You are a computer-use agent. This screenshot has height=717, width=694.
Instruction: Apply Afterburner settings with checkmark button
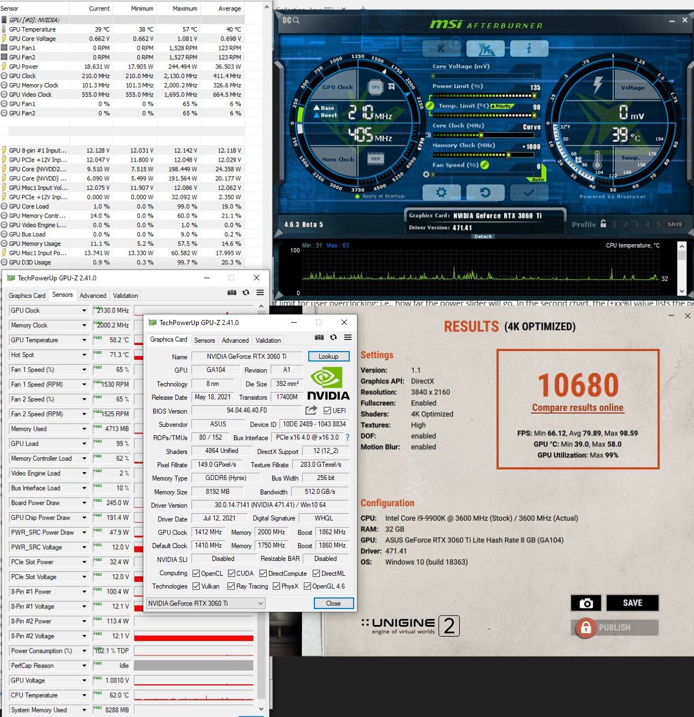point(529,193)
